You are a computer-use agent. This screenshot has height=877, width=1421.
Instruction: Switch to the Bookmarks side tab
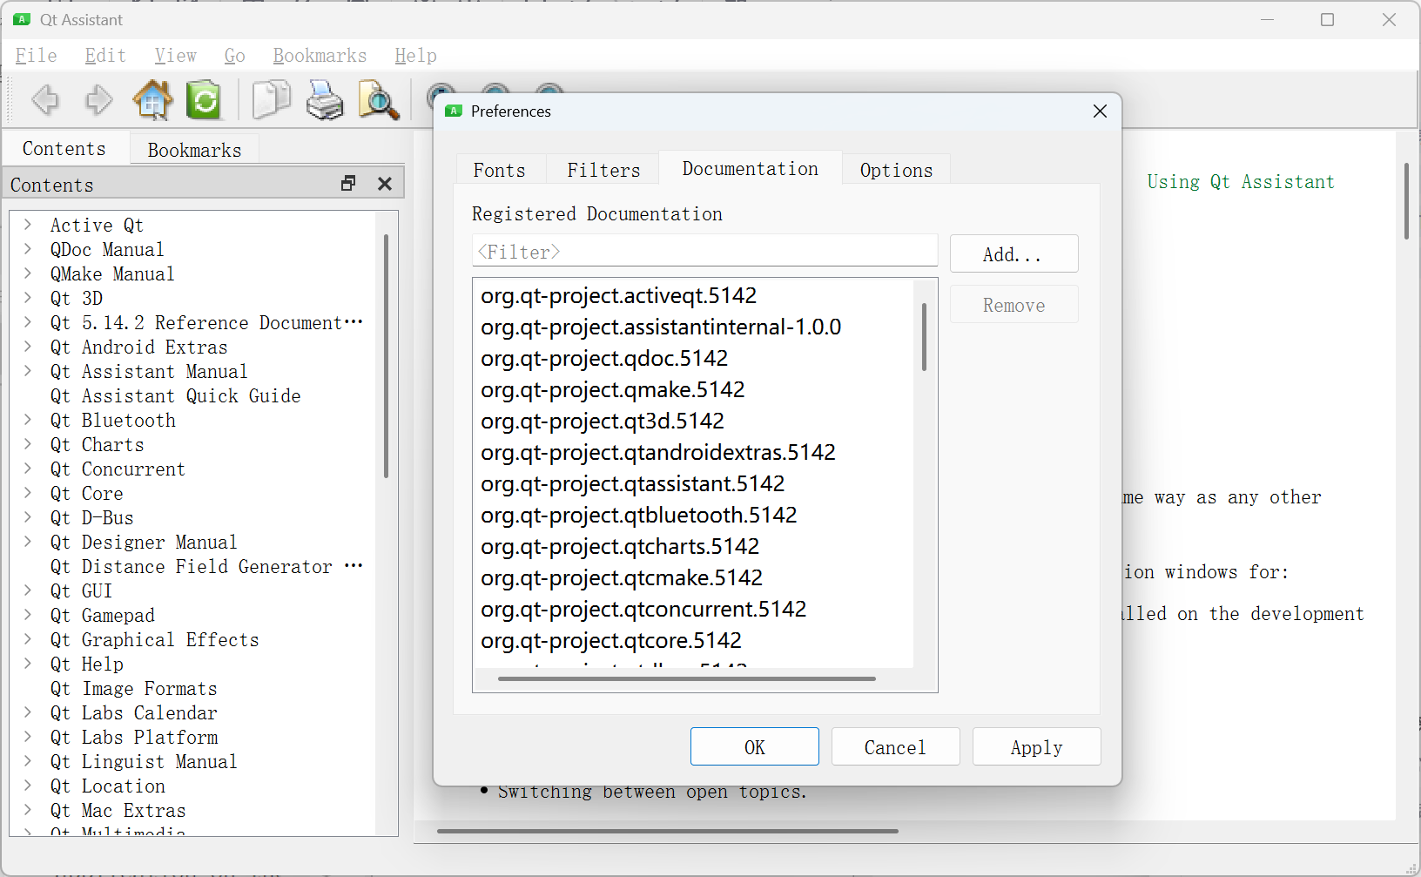click(x=194, y=150)
